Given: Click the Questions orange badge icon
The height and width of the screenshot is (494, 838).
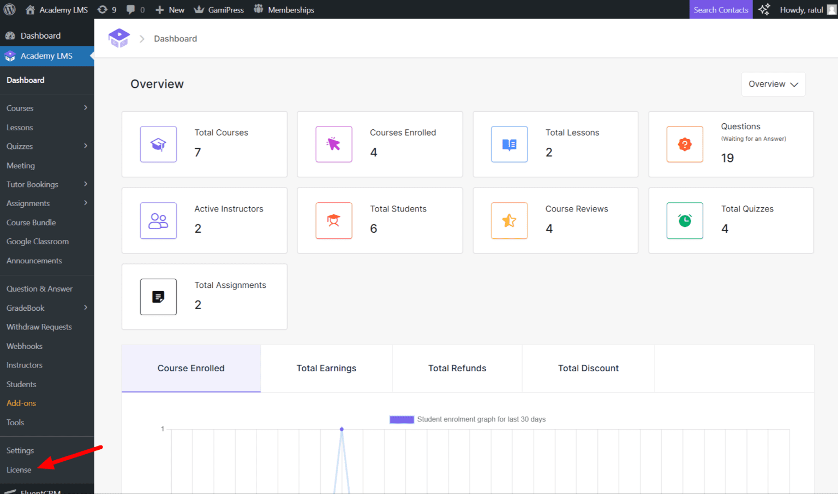Looking at the screenshot, I should 685,144.
